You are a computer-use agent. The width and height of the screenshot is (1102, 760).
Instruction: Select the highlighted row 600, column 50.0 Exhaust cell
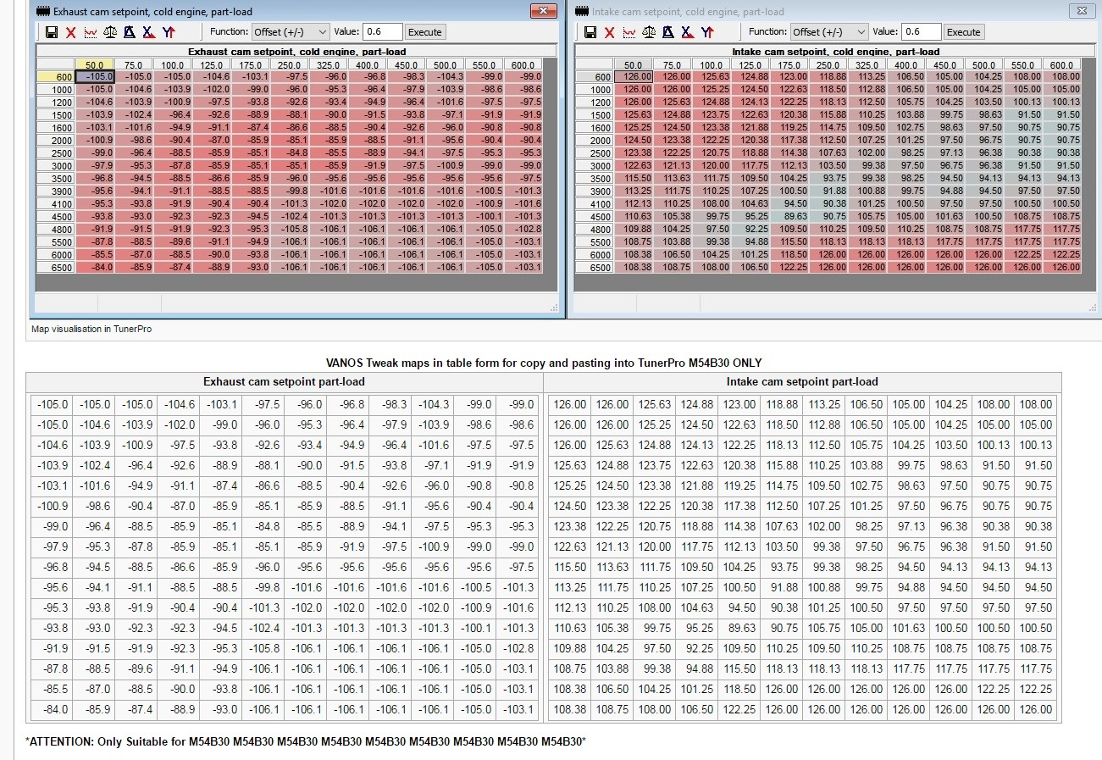[95, 77]
